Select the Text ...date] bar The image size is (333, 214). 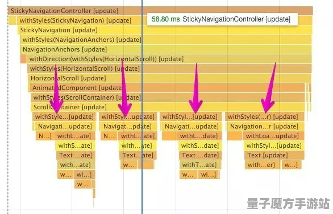pos(200,155)
